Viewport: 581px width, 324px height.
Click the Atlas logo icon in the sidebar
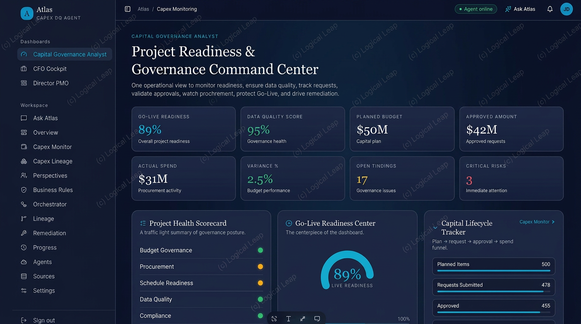[27, 13]
